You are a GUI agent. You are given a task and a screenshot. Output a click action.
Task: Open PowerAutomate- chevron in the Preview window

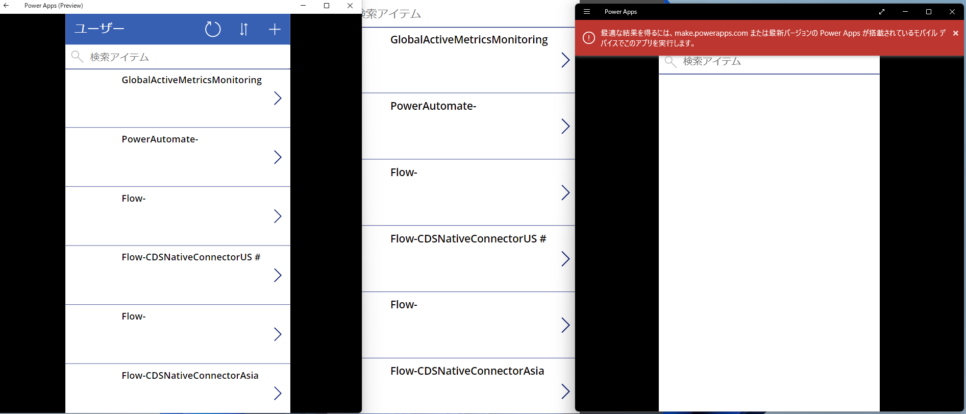[x=278, y=157]
